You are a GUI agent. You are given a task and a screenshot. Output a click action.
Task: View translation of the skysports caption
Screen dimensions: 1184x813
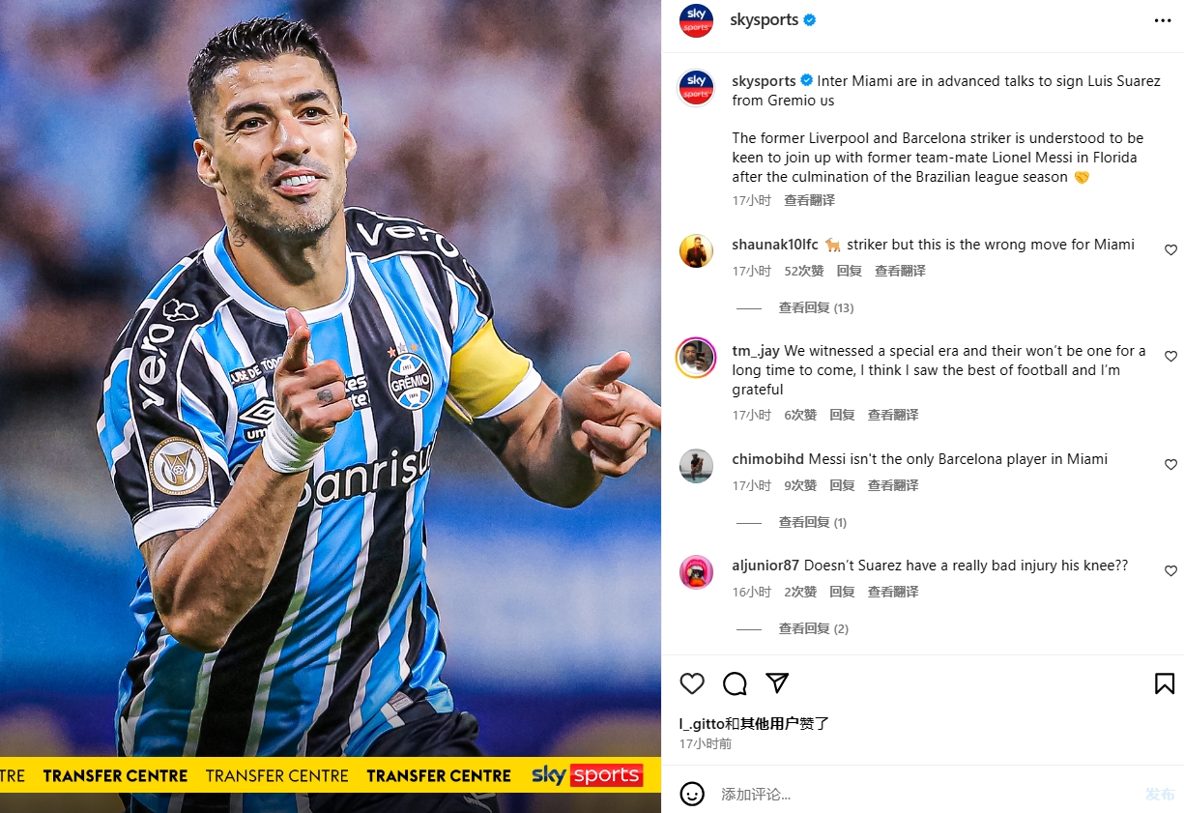point(809,200)
